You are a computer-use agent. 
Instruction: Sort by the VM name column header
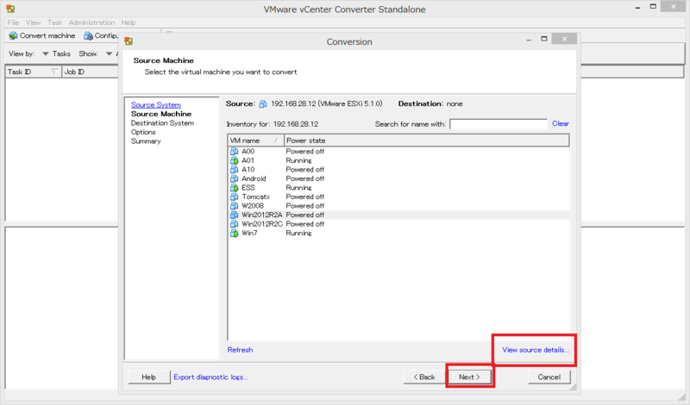(x=256, y=140)
